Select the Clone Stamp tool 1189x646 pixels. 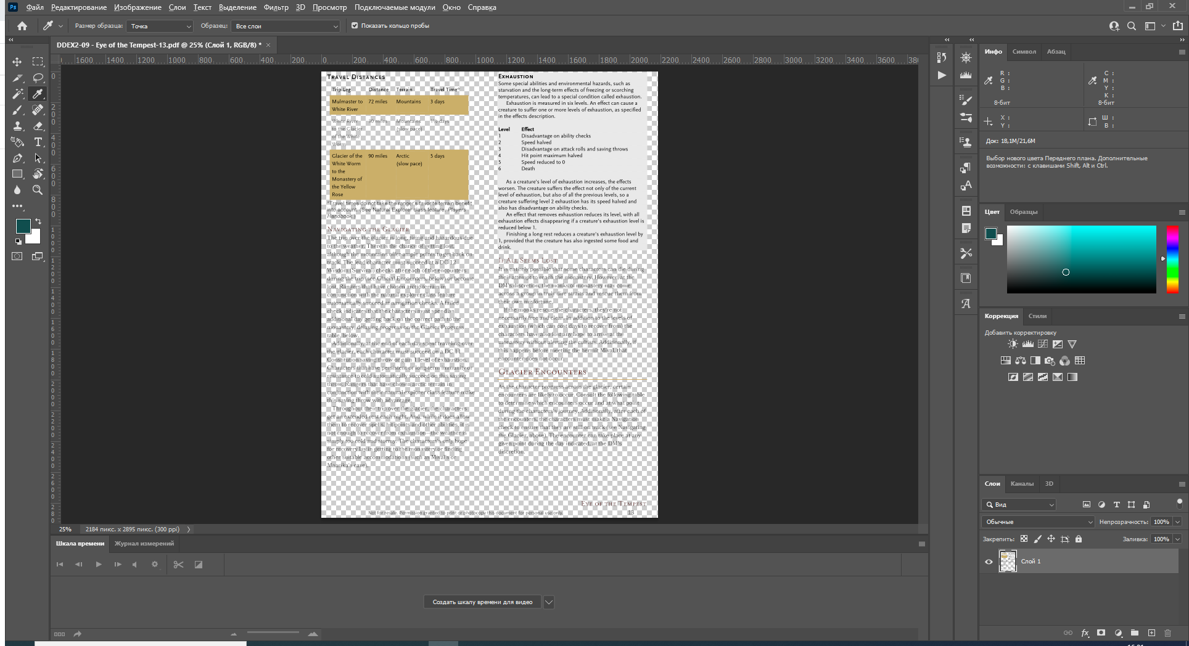[17, 126]
